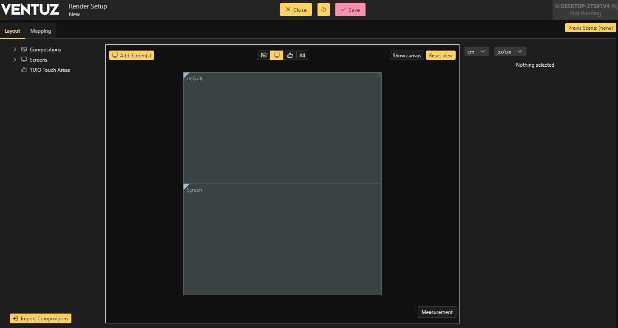Image resolution: width=618 pixels, height=328 pixels.
Task: Expand the Screens tree node
Action: coord(15,60)
